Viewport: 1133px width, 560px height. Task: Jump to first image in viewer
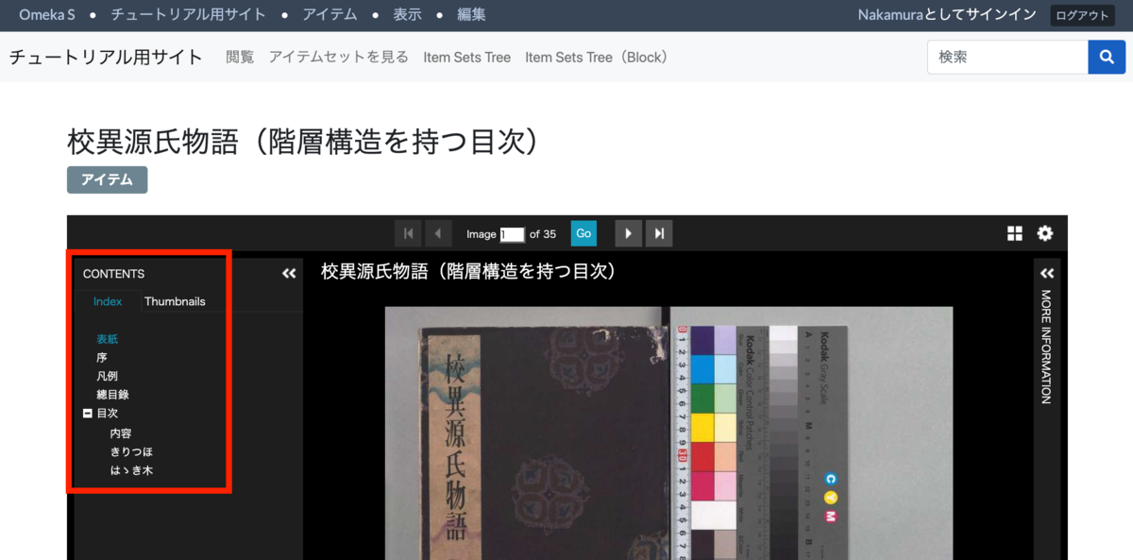point(408,233)
